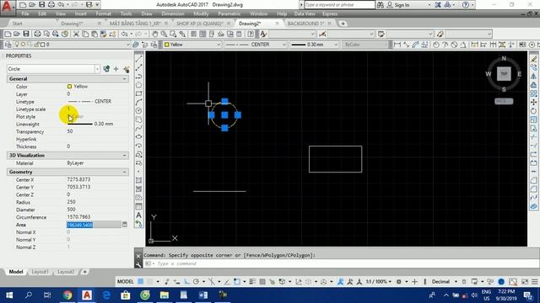Switch to the Start tab
This screenshot has height=303, width=540.
pos(17,24)
